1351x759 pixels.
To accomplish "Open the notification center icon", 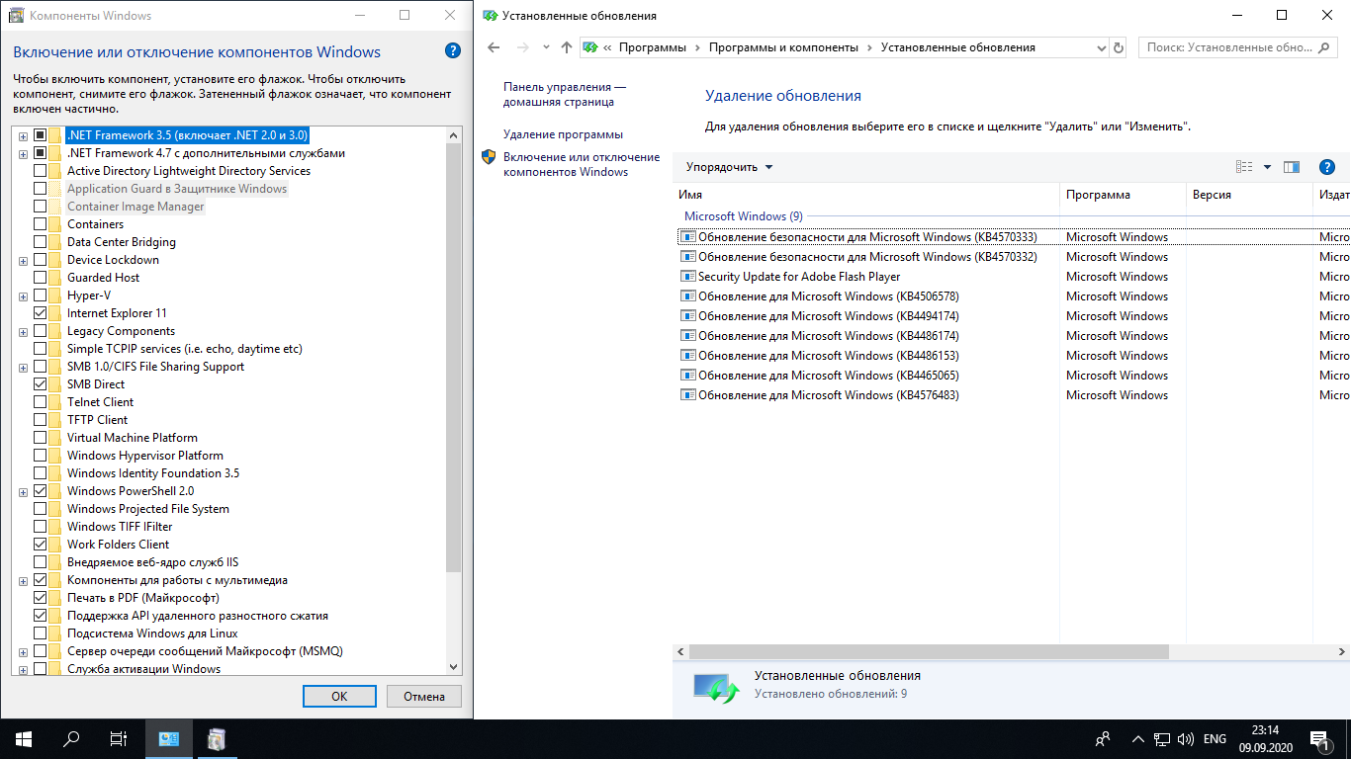I will [x=1320, y=738].
